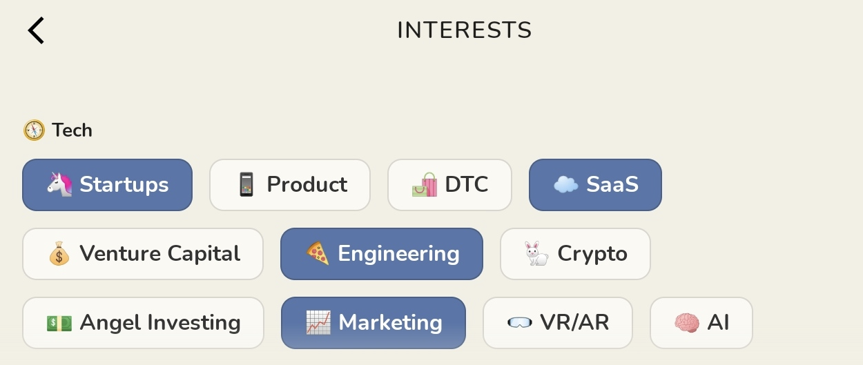Click the shopping bags icon on DTC
863x365 pixels.
pyautogui.click(x=425, y=185)
